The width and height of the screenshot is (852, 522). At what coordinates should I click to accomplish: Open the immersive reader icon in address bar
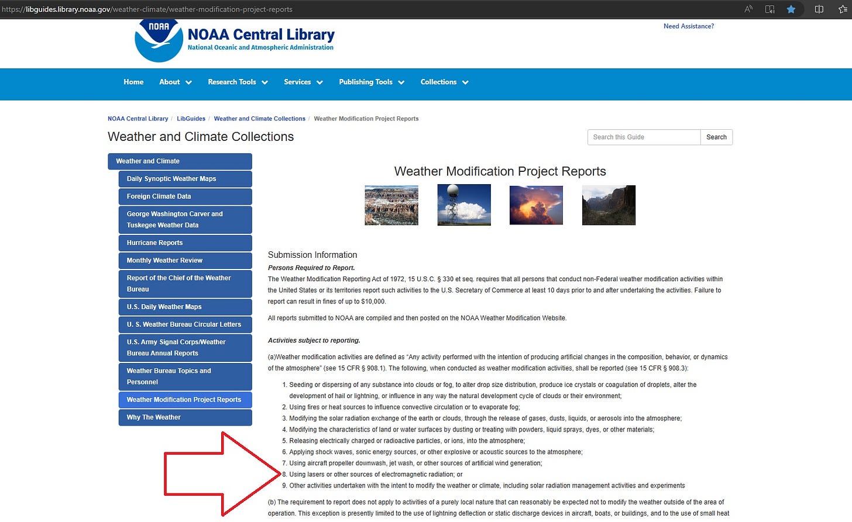[x=770, y=9]
